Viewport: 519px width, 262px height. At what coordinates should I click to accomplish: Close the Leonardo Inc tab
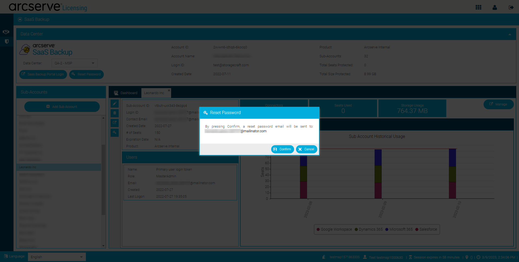(x=169, y=90)
